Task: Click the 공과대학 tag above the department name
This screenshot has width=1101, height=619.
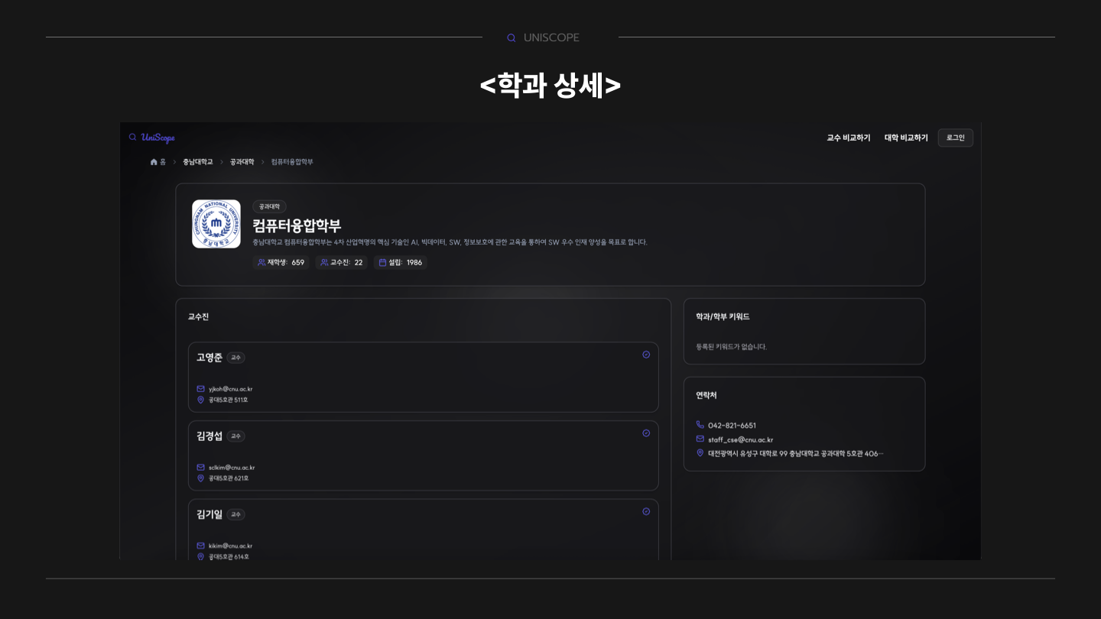Action: [269, 206]
